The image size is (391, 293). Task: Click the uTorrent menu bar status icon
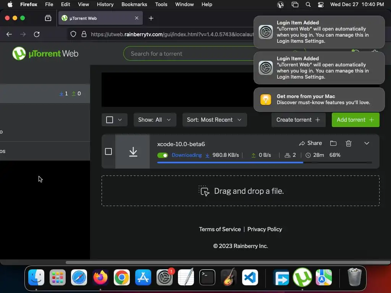[281, 5]
